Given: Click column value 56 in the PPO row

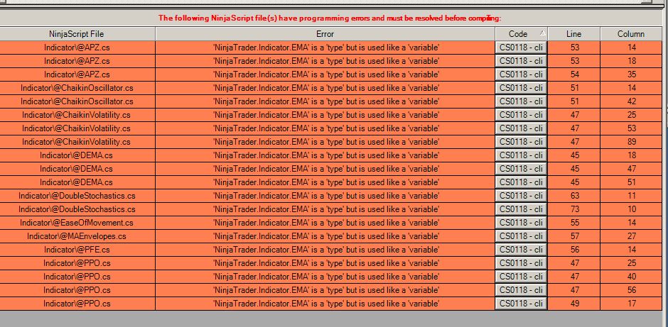Looking at the screenshot, I should click(631, 290).
